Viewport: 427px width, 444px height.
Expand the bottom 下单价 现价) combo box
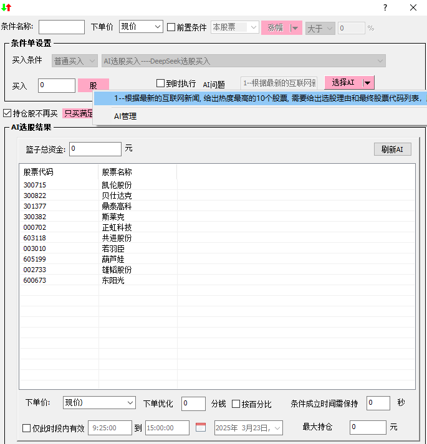pyautogui.click(x=99, y=403)
